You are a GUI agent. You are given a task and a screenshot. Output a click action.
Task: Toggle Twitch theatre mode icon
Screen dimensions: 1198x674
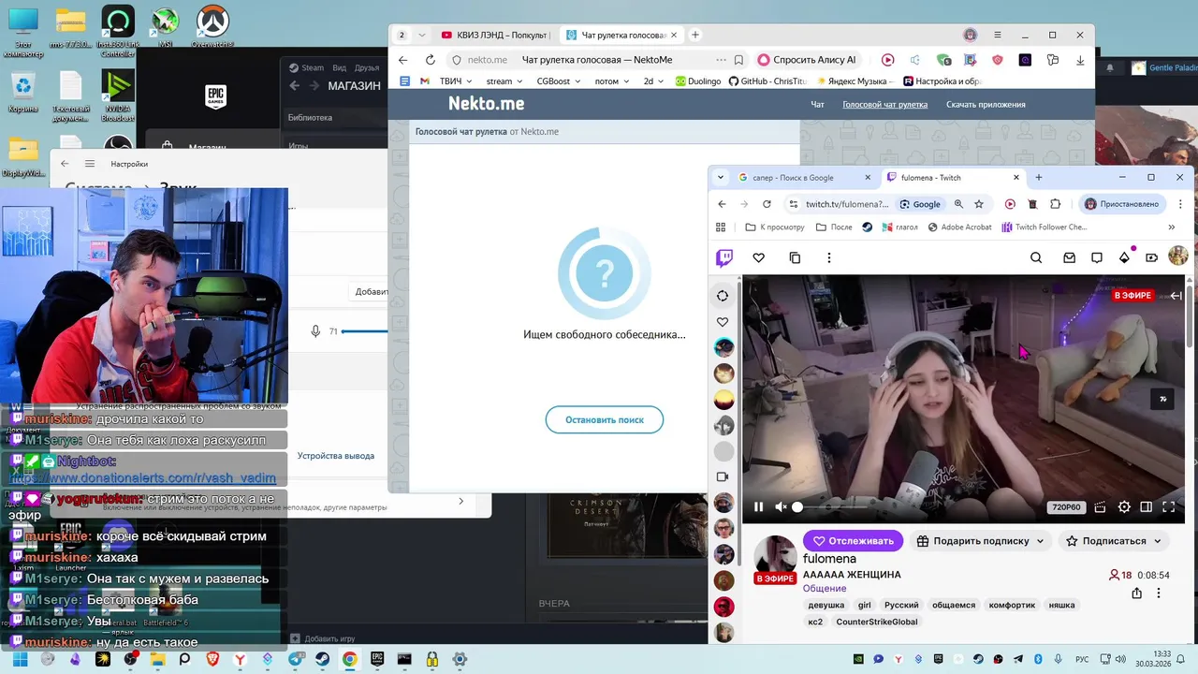point(1147,507)
